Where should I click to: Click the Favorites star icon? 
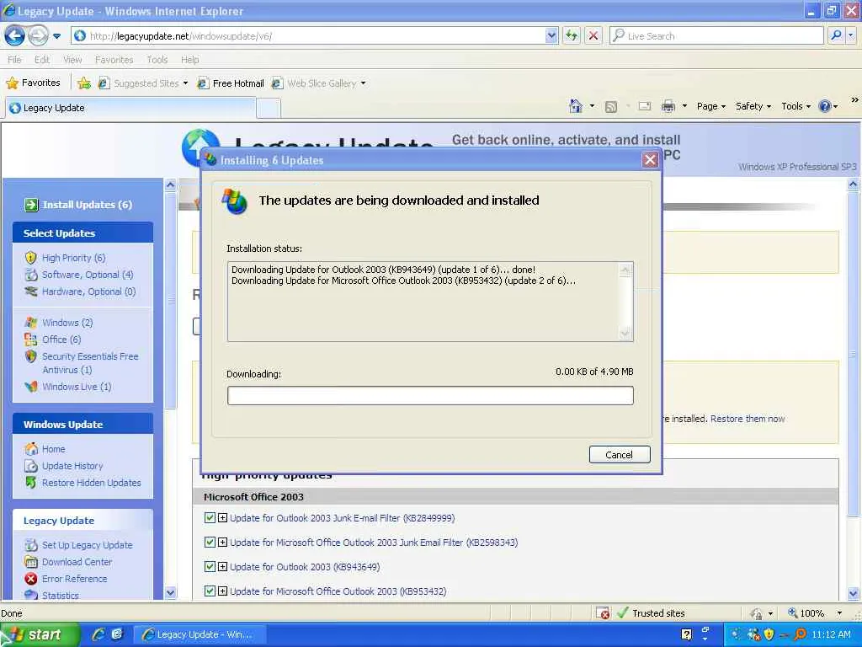tap(12, 83)
